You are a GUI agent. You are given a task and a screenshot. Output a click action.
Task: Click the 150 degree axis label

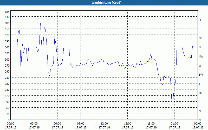click(8, 90)
